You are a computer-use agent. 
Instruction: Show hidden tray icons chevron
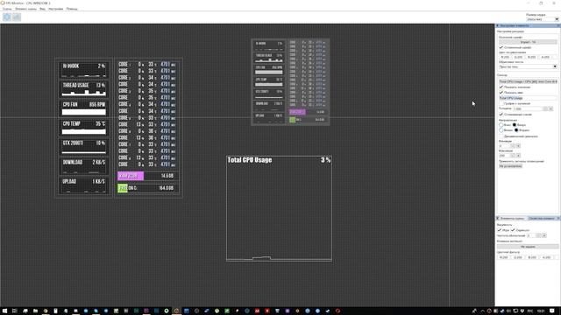tap(482, 311)
